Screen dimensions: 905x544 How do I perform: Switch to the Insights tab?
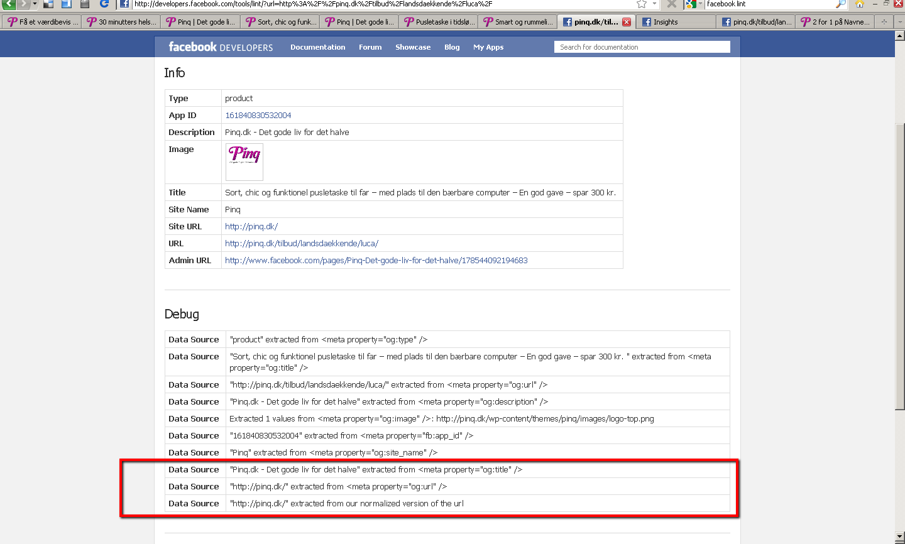(x=676, y=22)
